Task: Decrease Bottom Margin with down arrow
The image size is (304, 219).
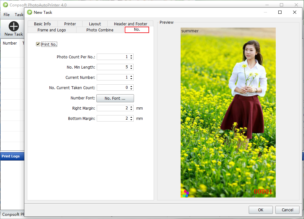Action: point(131,120)
